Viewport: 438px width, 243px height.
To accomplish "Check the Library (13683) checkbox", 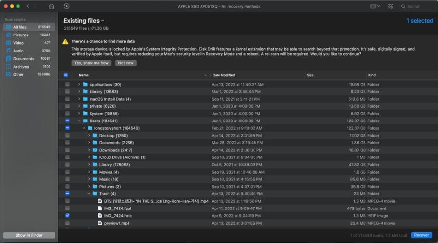I will [67, 91].
